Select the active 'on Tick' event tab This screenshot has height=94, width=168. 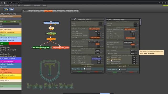coord(48,11)
